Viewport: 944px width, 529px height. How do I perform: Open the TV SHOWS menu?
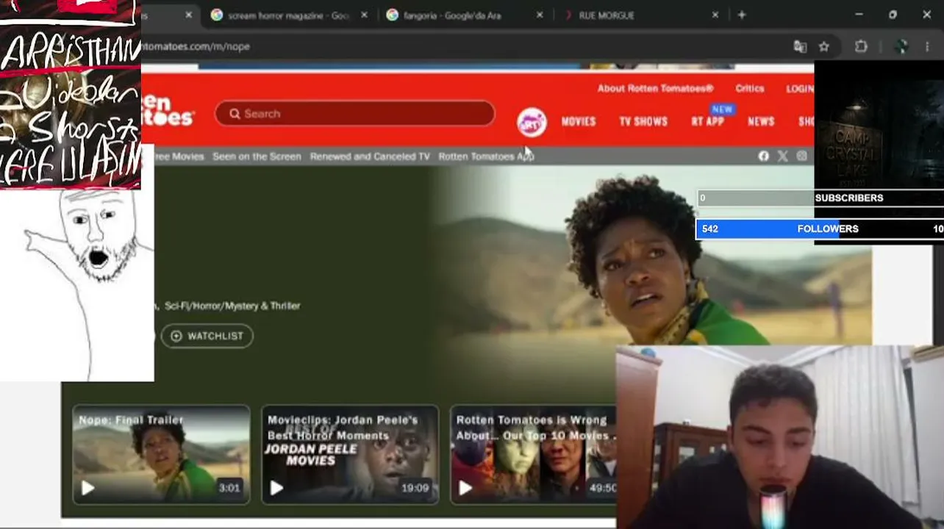click(643, 122)
